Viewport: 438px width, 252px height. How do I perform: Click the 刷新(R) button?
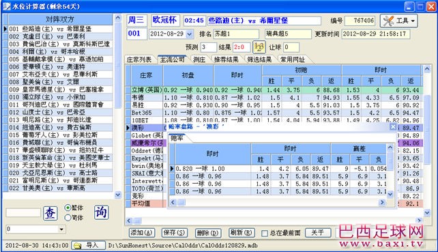coord(242,233)
